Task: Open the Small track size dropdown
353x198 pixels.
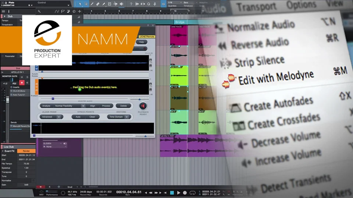Action: point(72,187)
